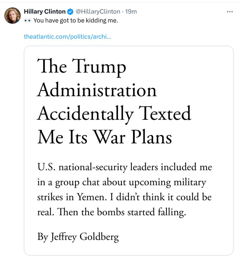Click the Jeffrey Goldberg byline
239x259 pixels.
point(77,237)
